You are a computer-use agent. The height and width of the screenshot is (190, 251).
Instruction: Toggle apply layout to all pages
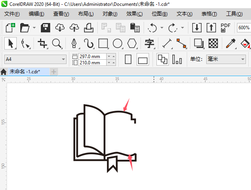tap(163, 59)
